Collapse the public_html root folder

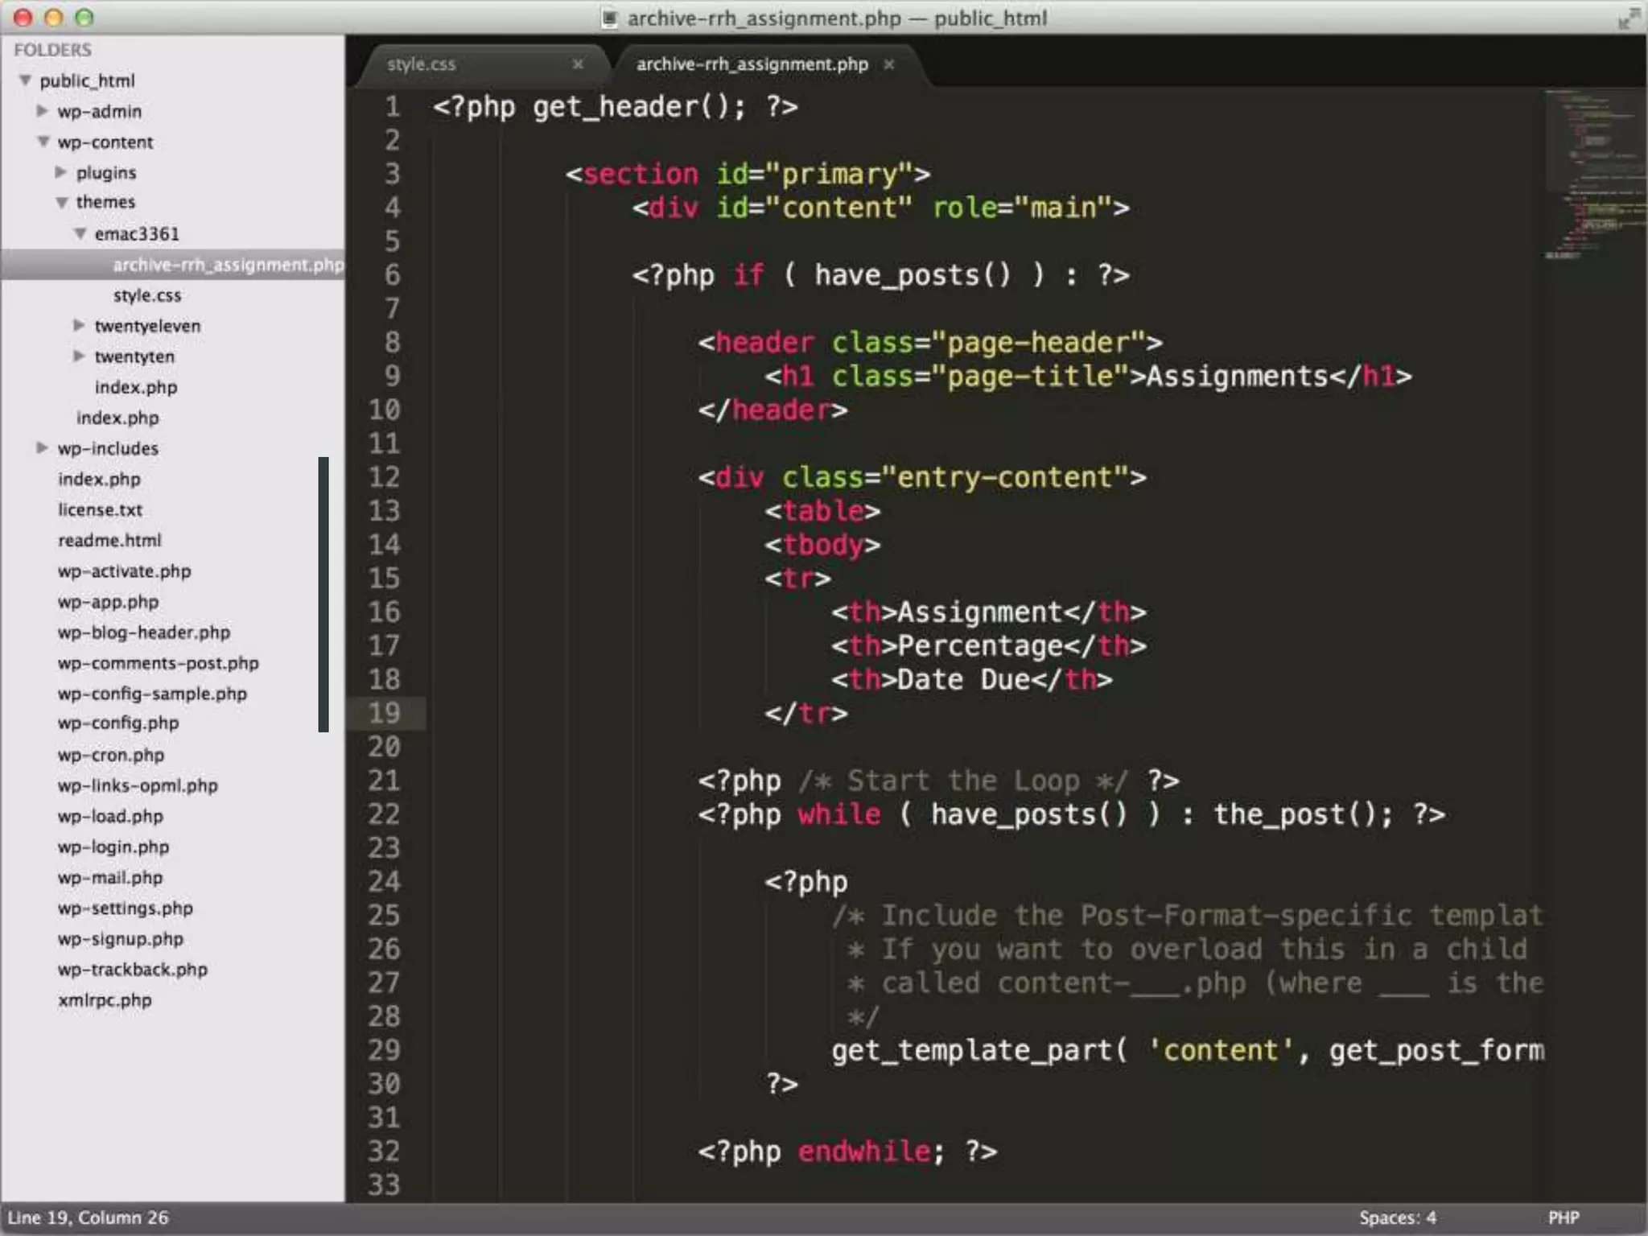click(26, 80)
